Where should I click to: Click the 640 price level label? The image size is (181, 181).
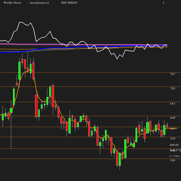point(173,118)
